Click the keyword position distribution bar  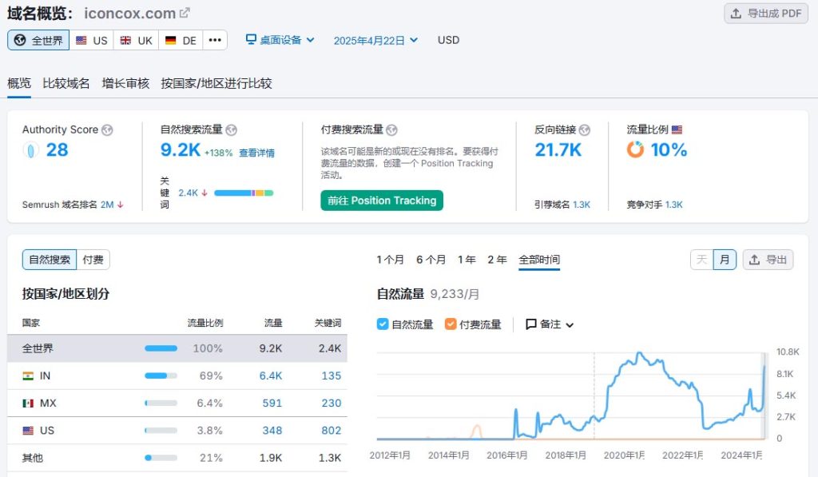pos(244,193)
